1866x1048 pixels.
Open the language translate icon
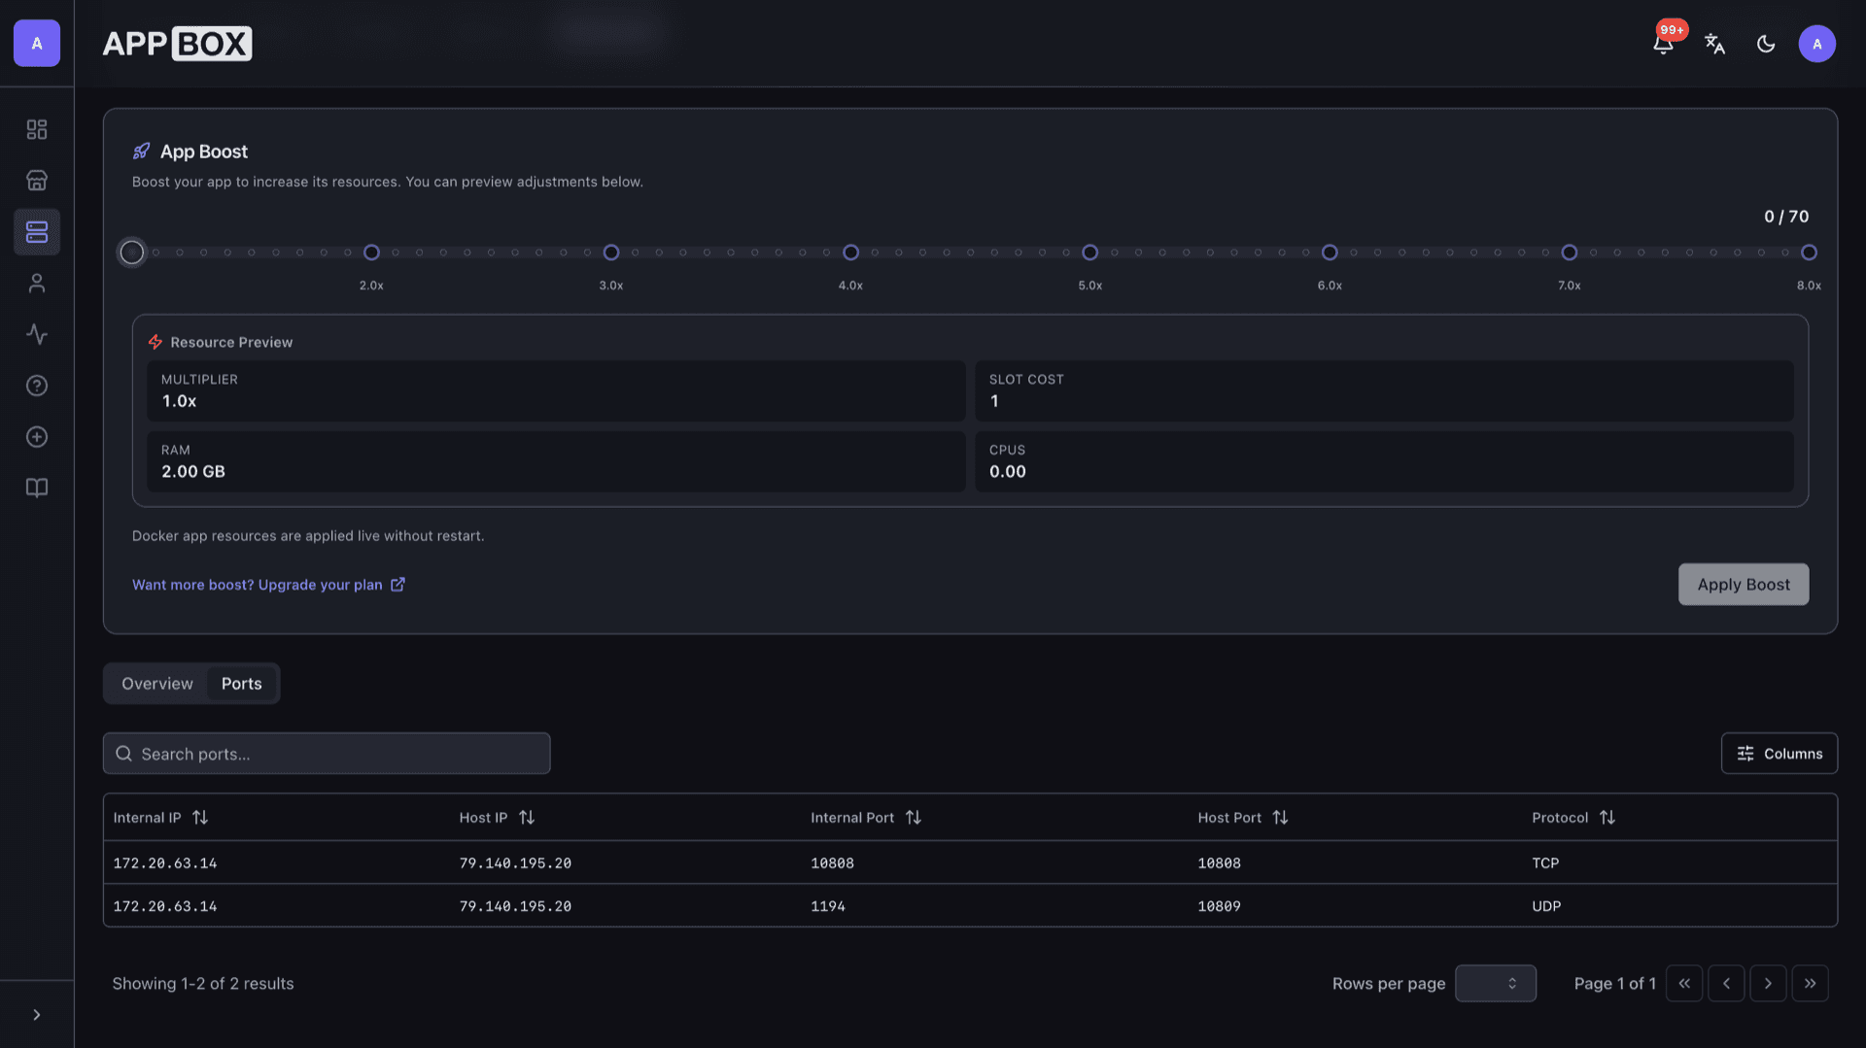click(x=1714, y=44)
